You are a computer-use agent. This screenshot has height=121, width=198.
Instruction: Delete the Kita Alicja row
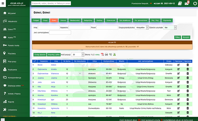click(x=188, y=86)
